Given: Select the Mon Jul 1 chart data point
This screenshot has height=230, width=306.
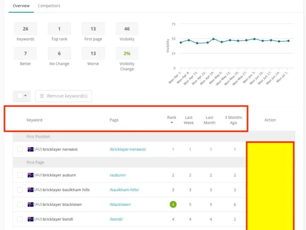Looking at the screenshot, I should (288, 41).
